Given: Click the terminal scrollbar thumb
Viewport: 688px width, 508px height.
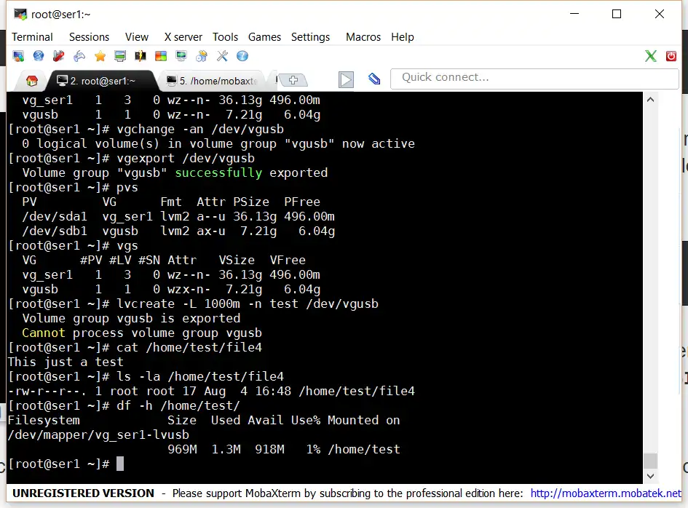Looking at the screenshot, I should click(650, 461).
